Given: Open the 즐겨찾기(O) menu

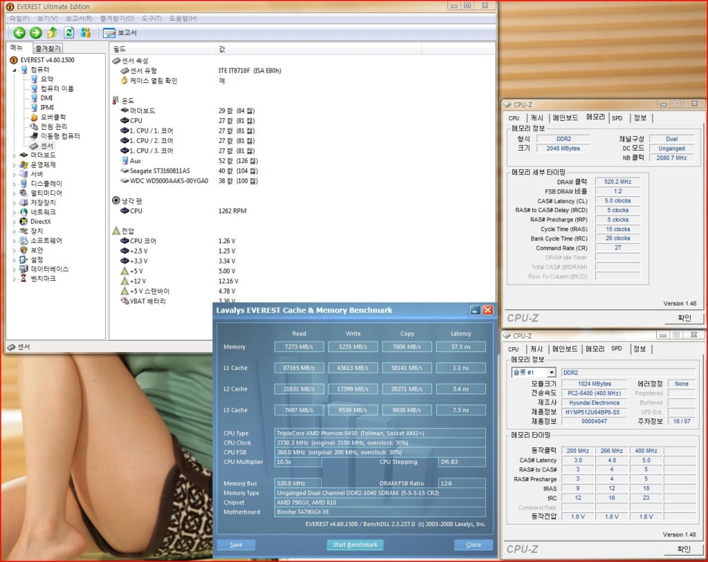Looking at the screenshot, I should point(117,19).
